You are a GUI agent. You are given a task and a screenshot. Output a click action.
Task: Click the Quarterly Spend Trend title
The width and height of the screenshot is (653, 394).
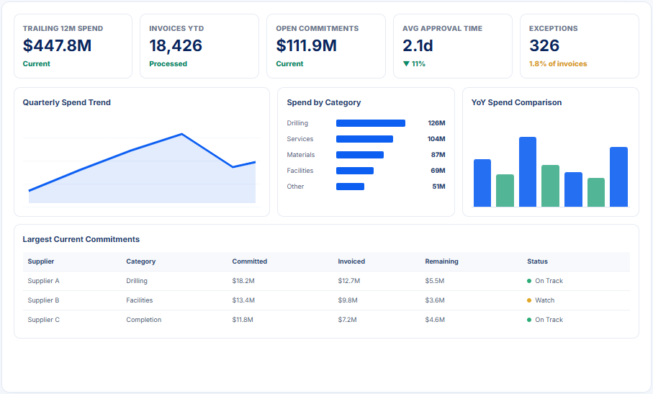click(x=67, y=102)
